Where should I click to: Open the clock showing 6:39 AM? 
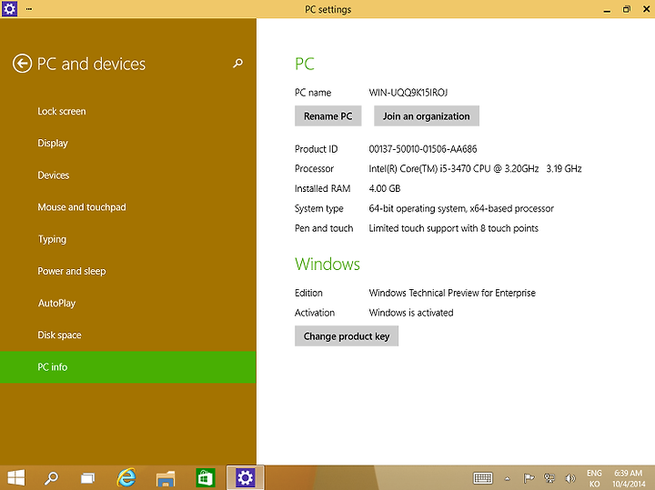629,478
